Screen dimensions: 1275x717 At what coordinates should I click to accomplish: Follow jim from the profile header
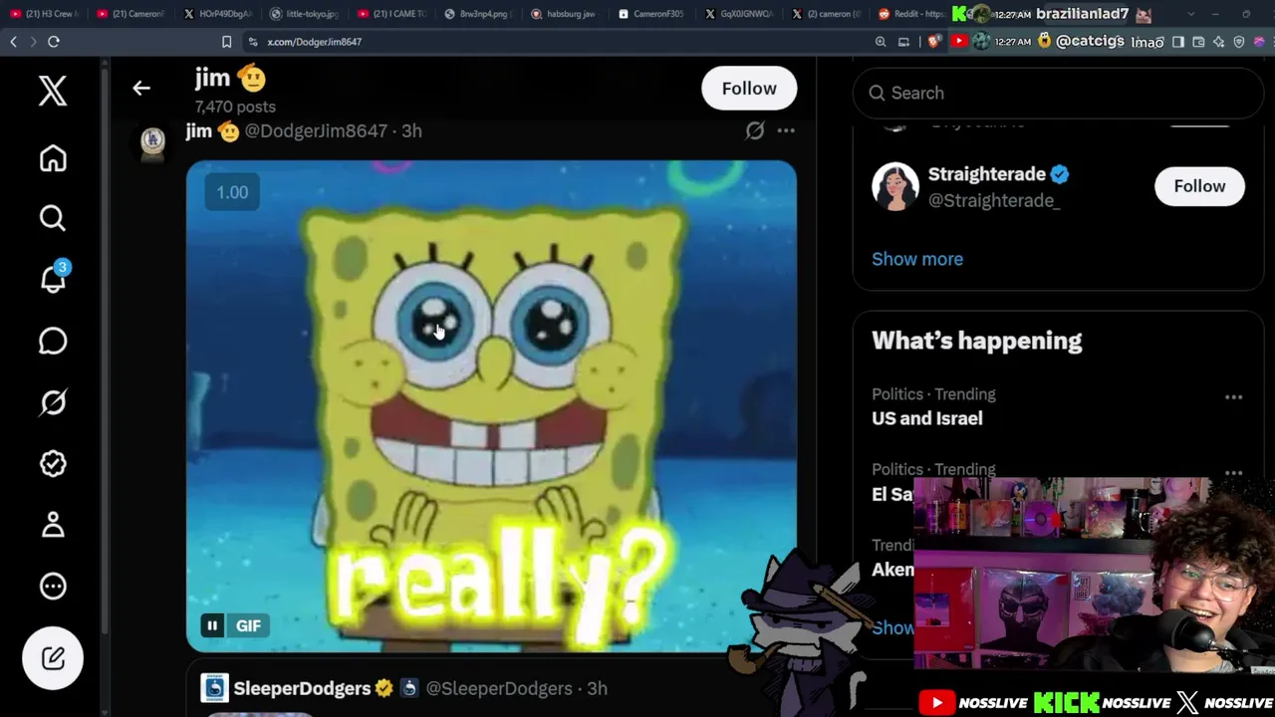coord(749,89)
